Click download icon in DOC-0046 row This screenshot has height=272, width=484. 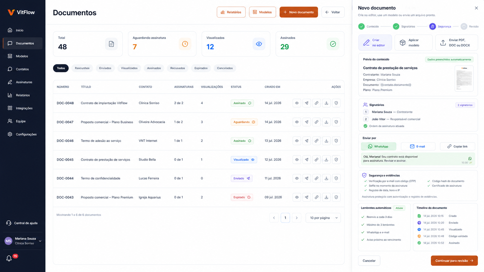point(326,141)
